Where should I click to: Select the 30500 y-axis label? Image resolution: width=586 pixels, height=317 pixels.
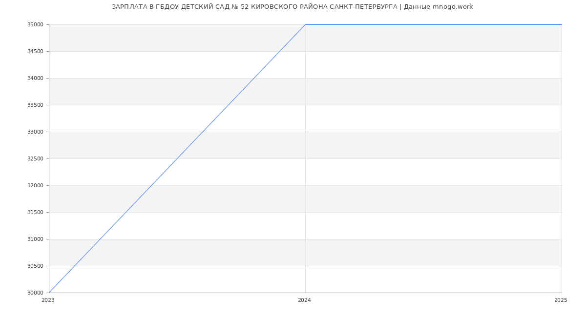(x=36, y=266)
